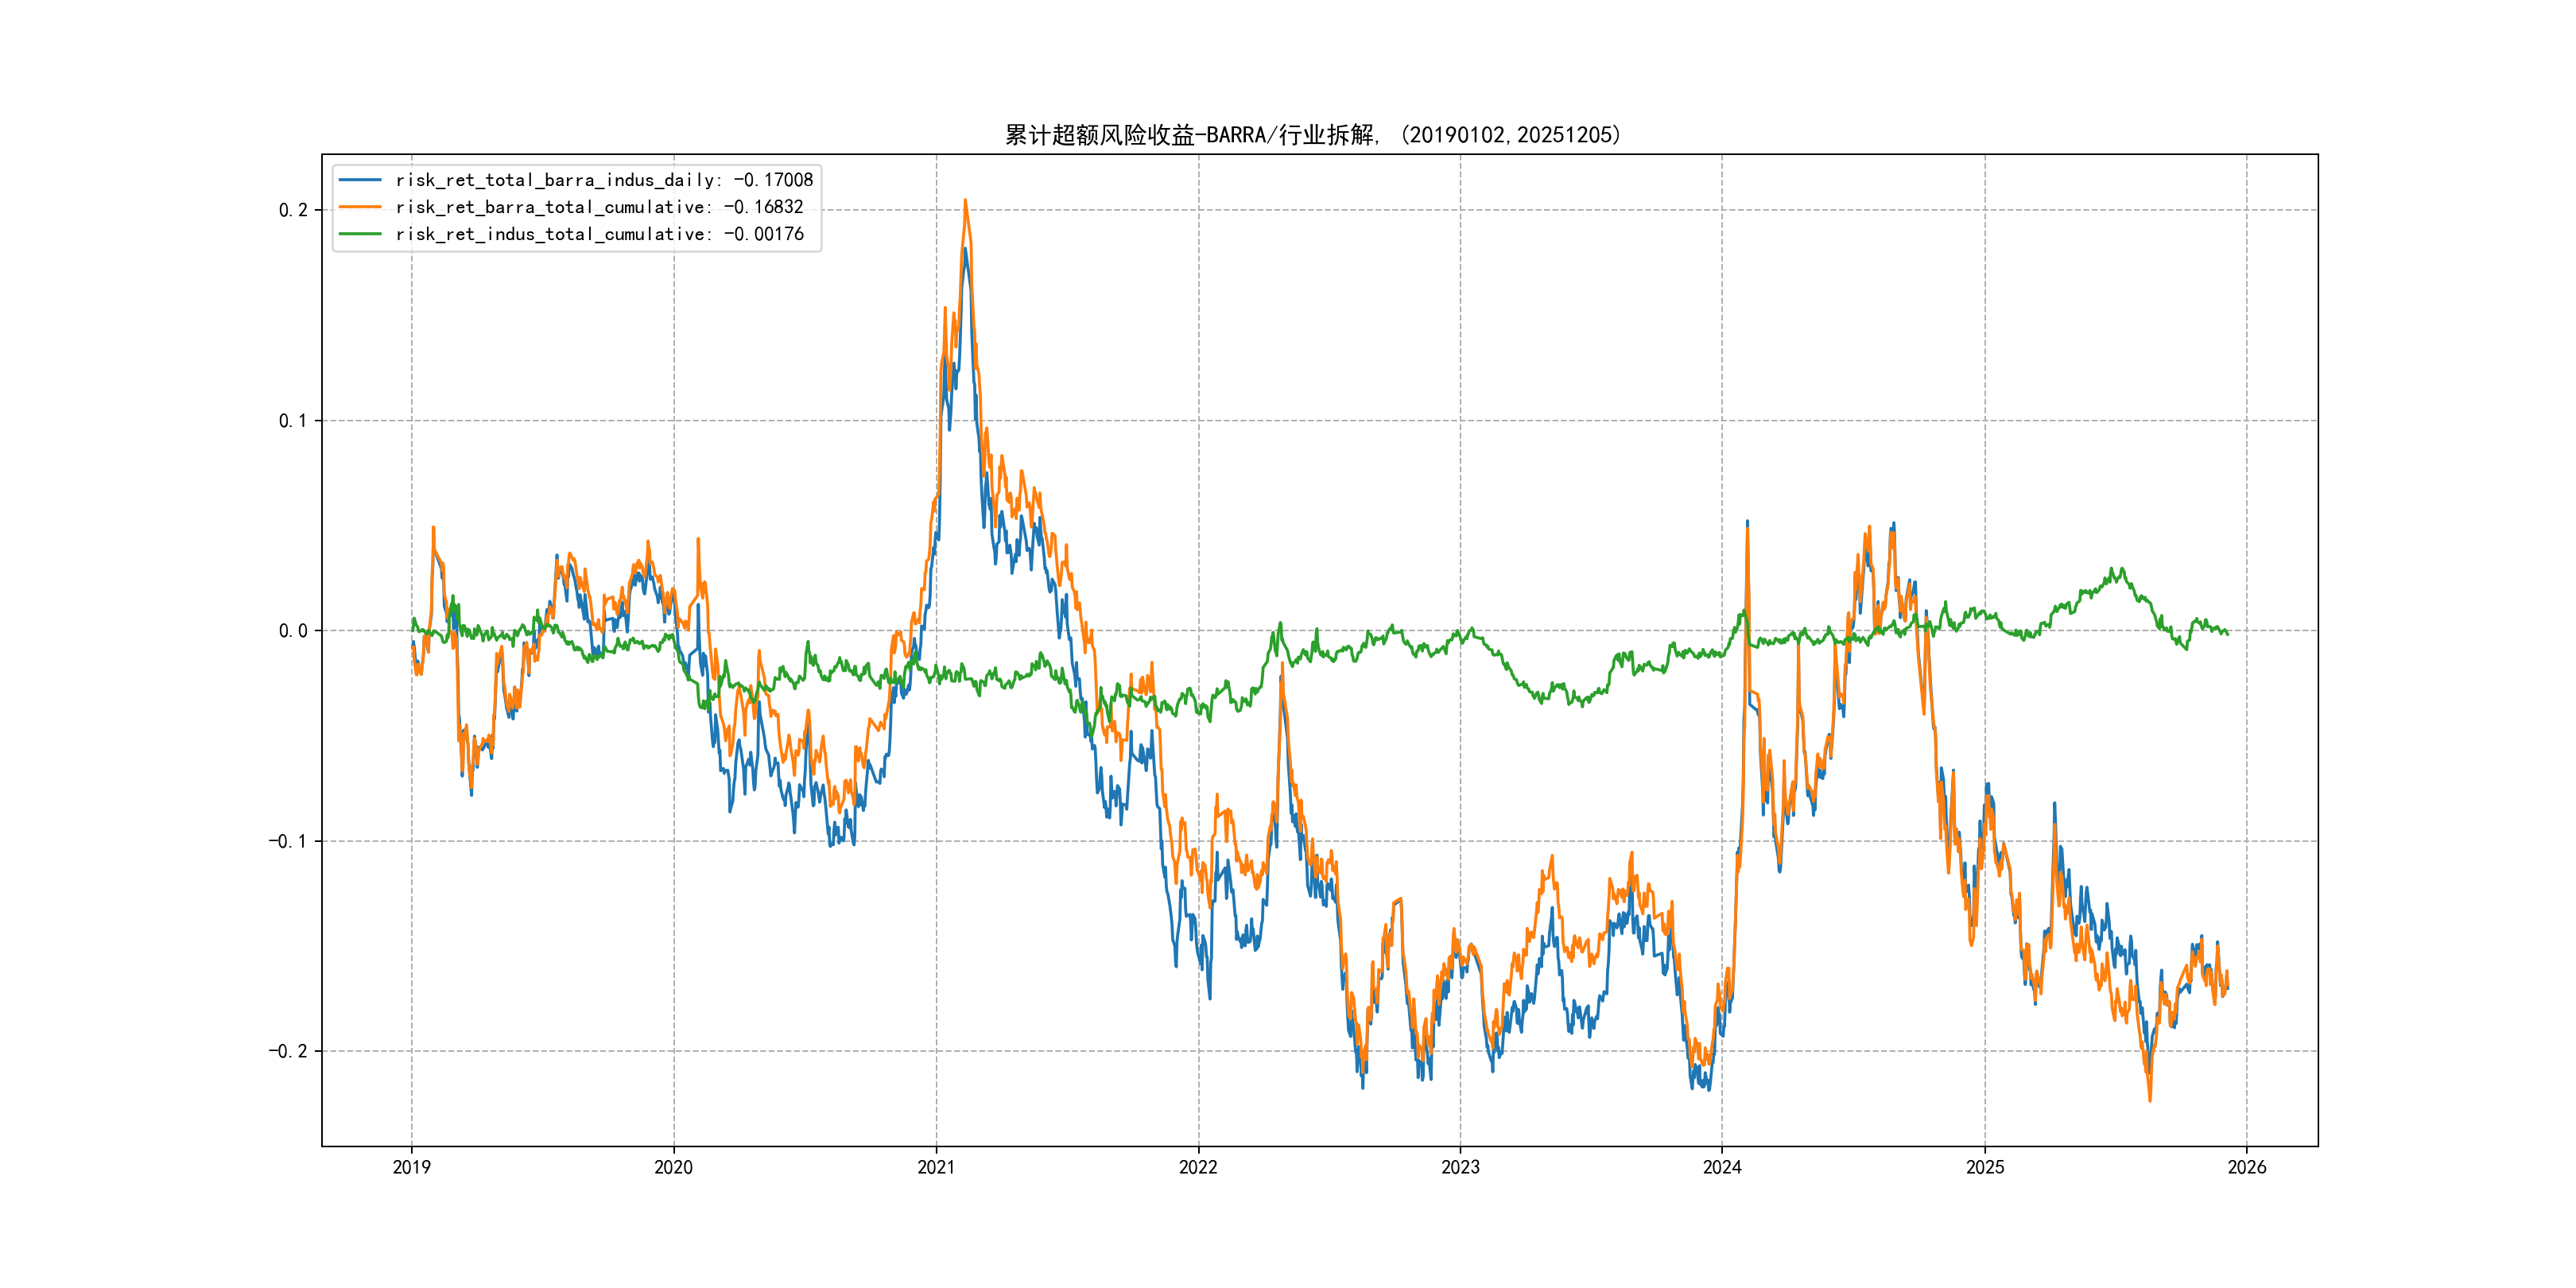Click the 0.0 y-axis tick label

click(293, 631)
